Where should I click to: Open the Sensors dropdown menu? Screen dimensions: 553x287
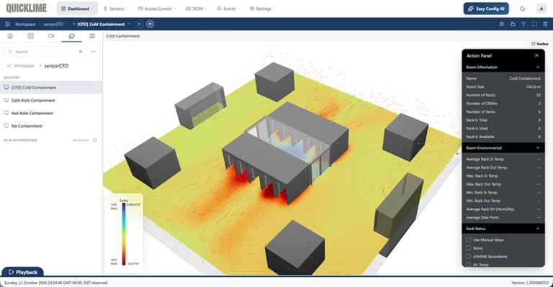coord(116,9)
